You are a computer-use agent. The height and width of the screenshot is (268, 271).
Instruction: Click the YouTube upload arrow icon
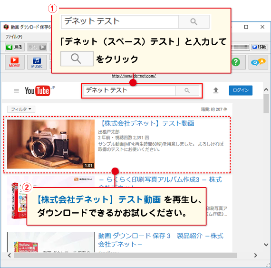coord(216,90)
